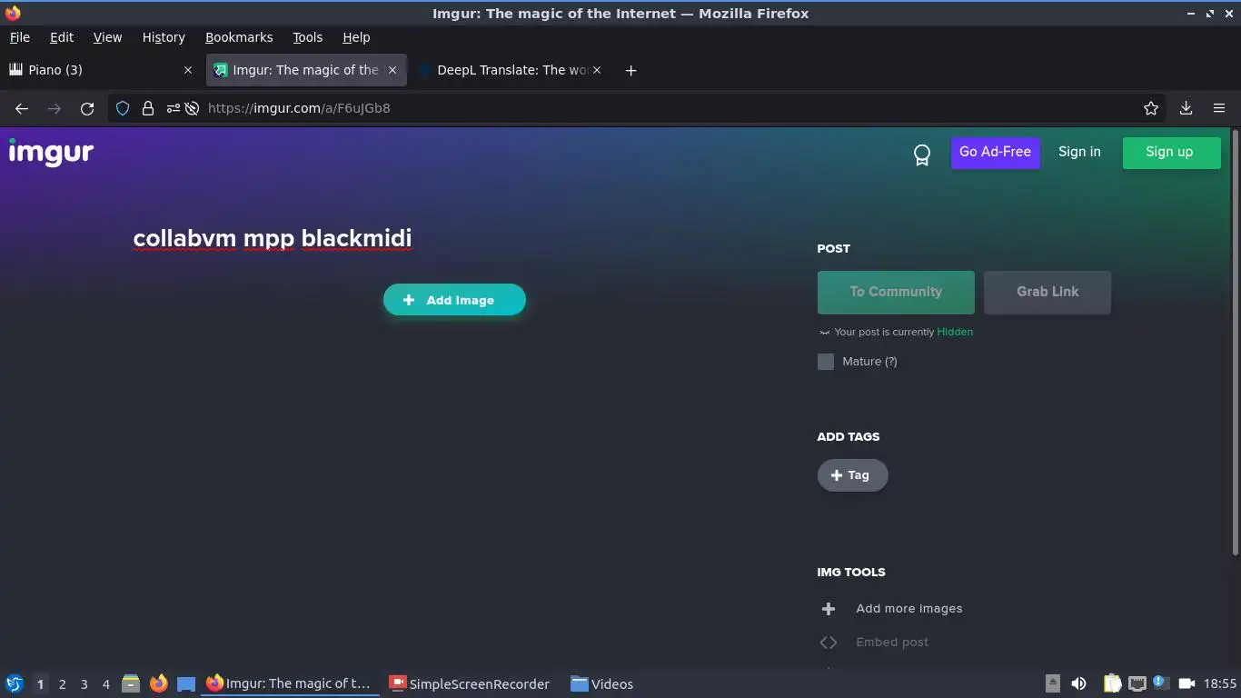Click the page vertical scrollbar
Screen dimensions: 1241x698
1235,341
